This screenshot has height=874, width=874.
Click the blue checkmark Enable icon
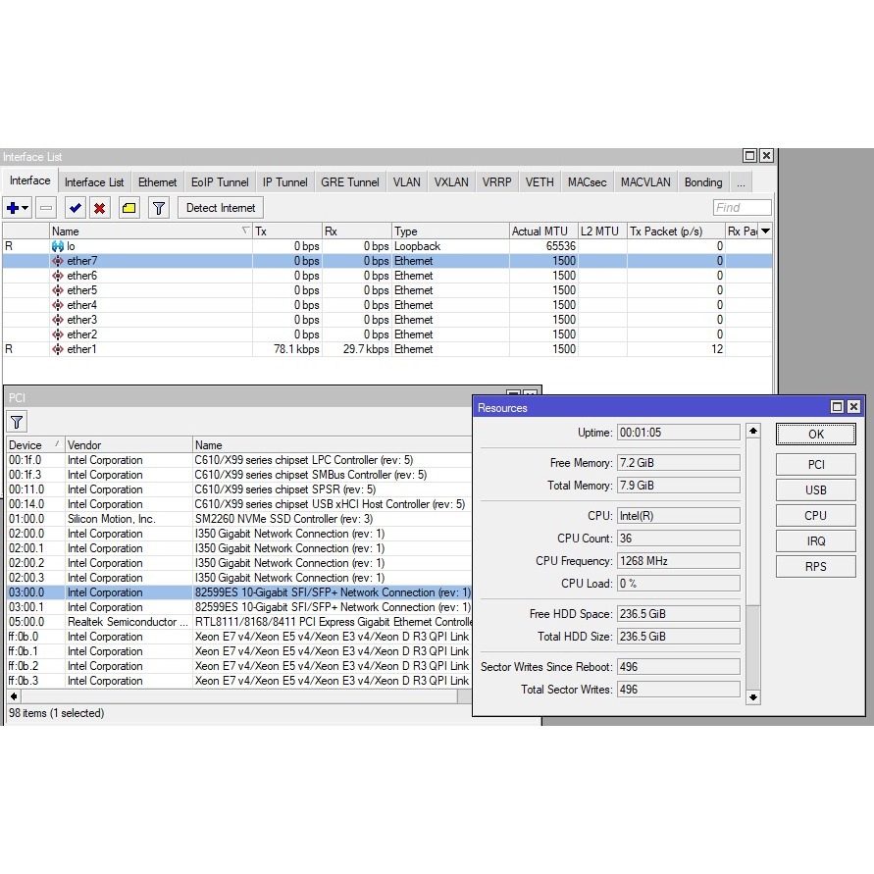(75, 208)
